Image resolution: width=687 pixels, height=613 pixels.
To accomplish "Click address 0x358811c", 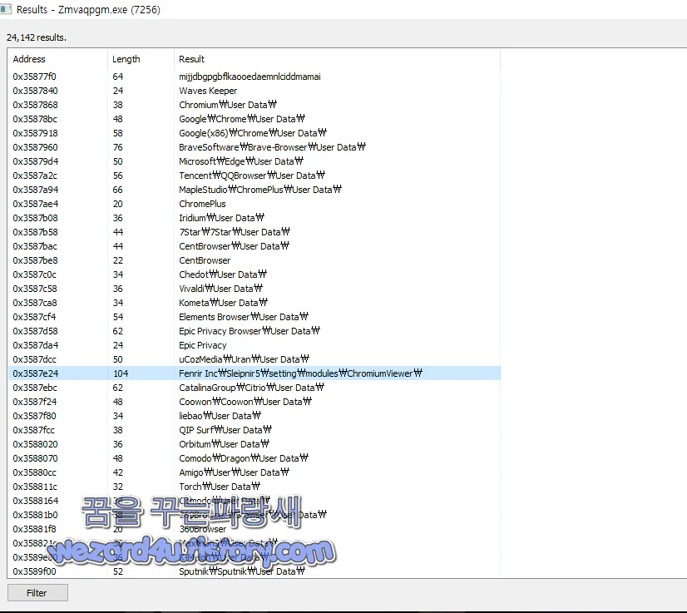I will pyautogui.click(x=35, y=487).
